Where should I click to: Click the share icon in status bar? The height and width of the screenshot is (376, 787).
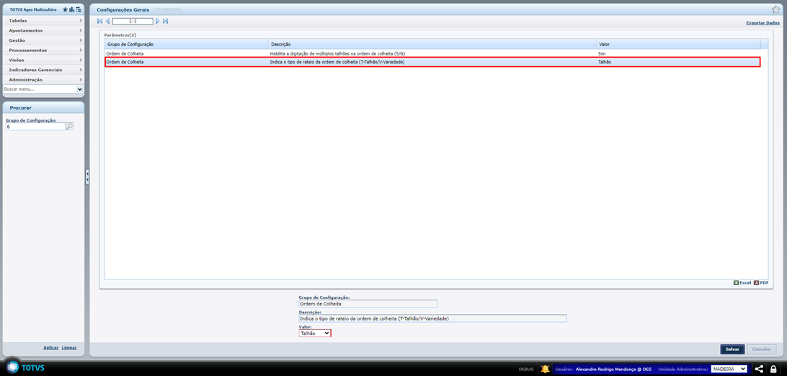coord(760,369)
